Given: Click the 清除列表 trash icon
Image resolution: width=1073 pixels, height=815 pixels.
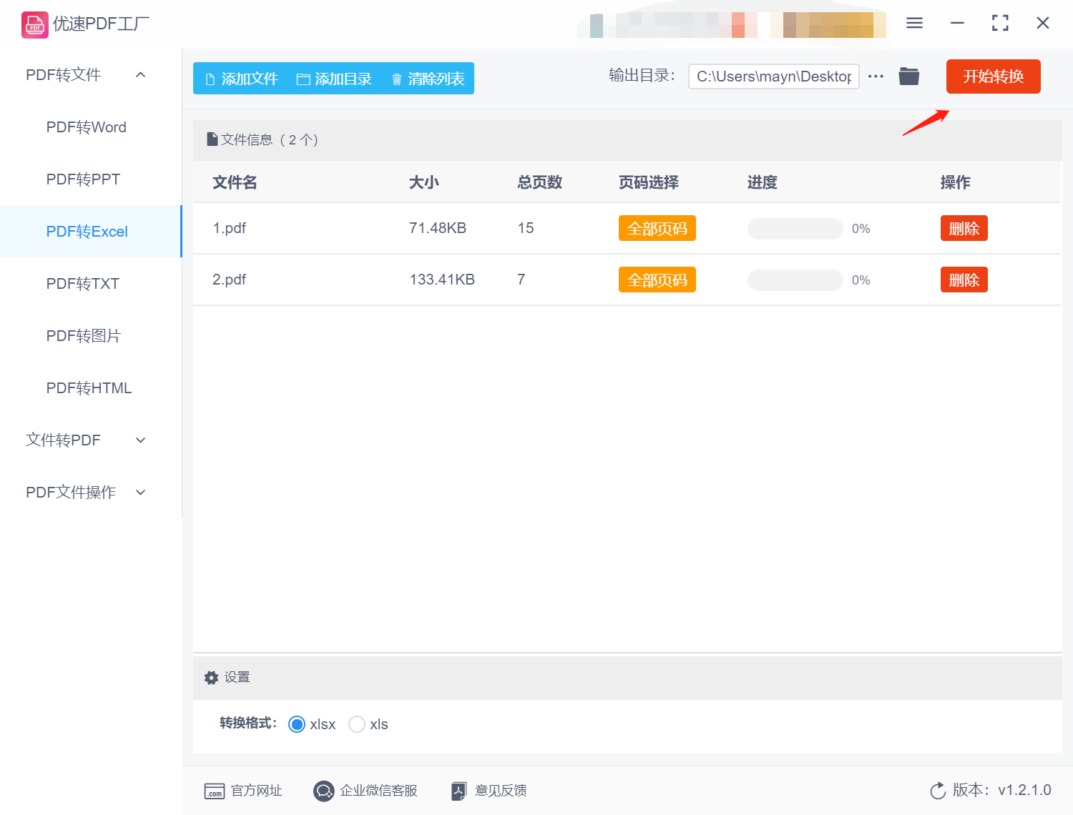Looking at the screenshot, I should pos(398,79).
